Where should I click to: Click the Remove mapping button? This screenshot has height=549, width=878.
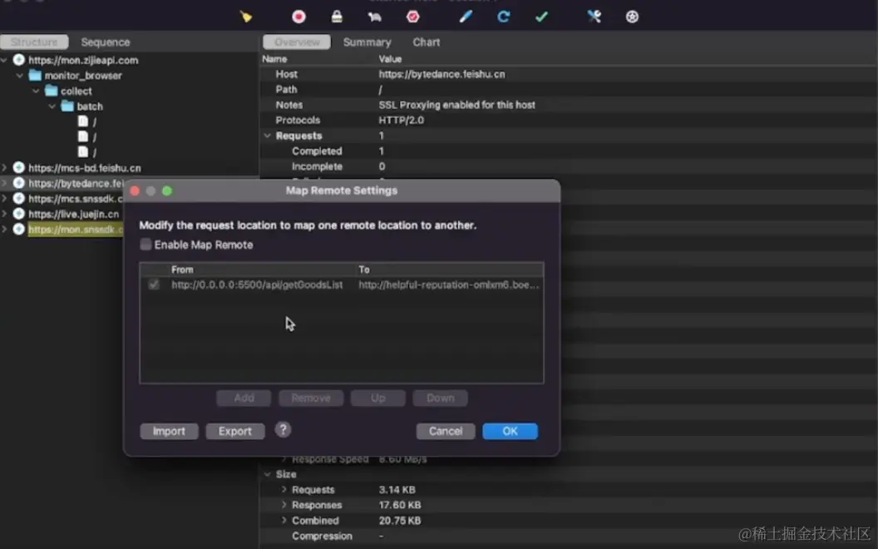point(311,398)
